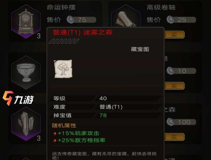
Task: Click the striped bar under the tooltip title
Action: (x=64, y=41)
